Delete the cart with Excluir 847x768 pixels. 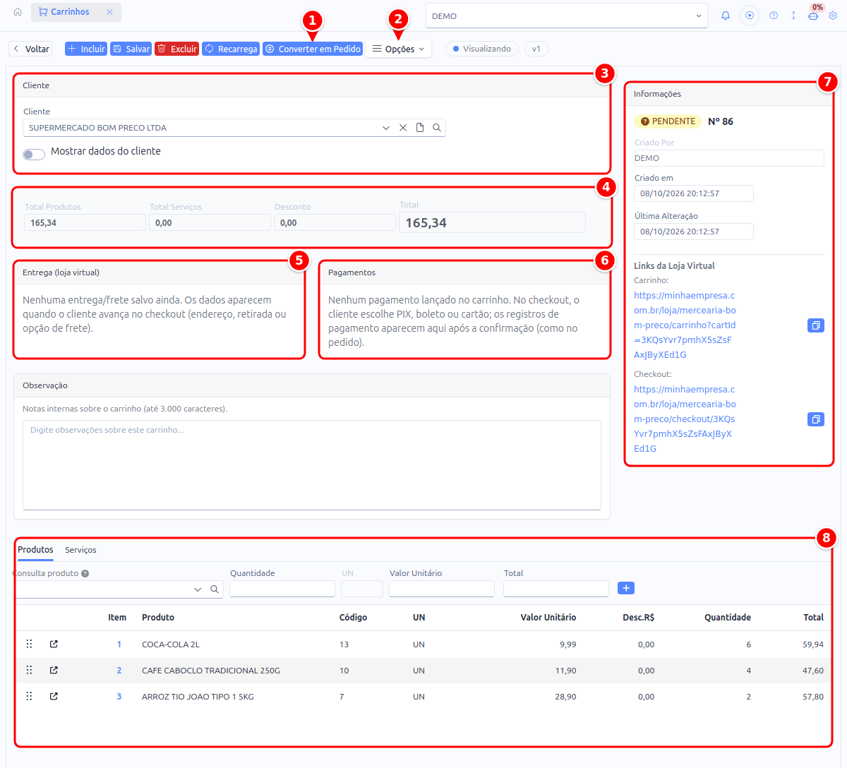(x=176, y=49)
